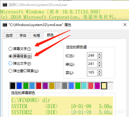This screenshot has height=117, width=129.
Task: Select the 屏幕文字(T) radio button
Action: pos(20,49)
